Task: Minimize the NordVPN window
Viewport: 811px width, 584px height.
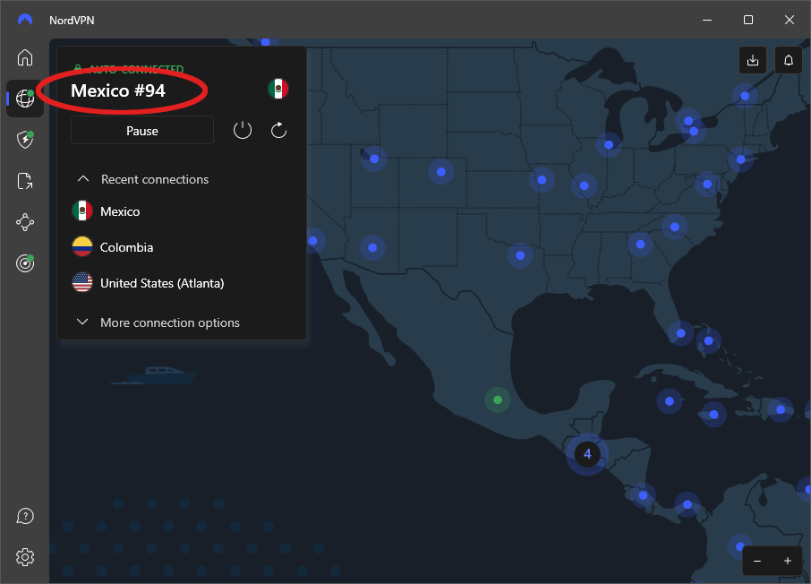Action: coord(707,20)
